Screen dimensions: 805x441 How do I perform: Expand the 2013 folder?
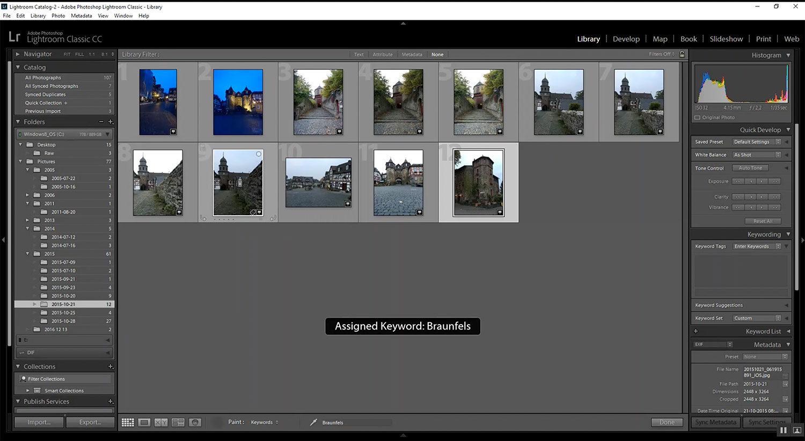coord(27,220)
